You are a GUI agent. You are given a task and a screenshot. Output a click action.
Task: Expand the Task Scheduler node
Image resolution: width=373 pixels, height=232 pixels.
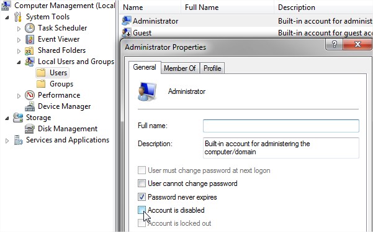[x=19, y=29]
